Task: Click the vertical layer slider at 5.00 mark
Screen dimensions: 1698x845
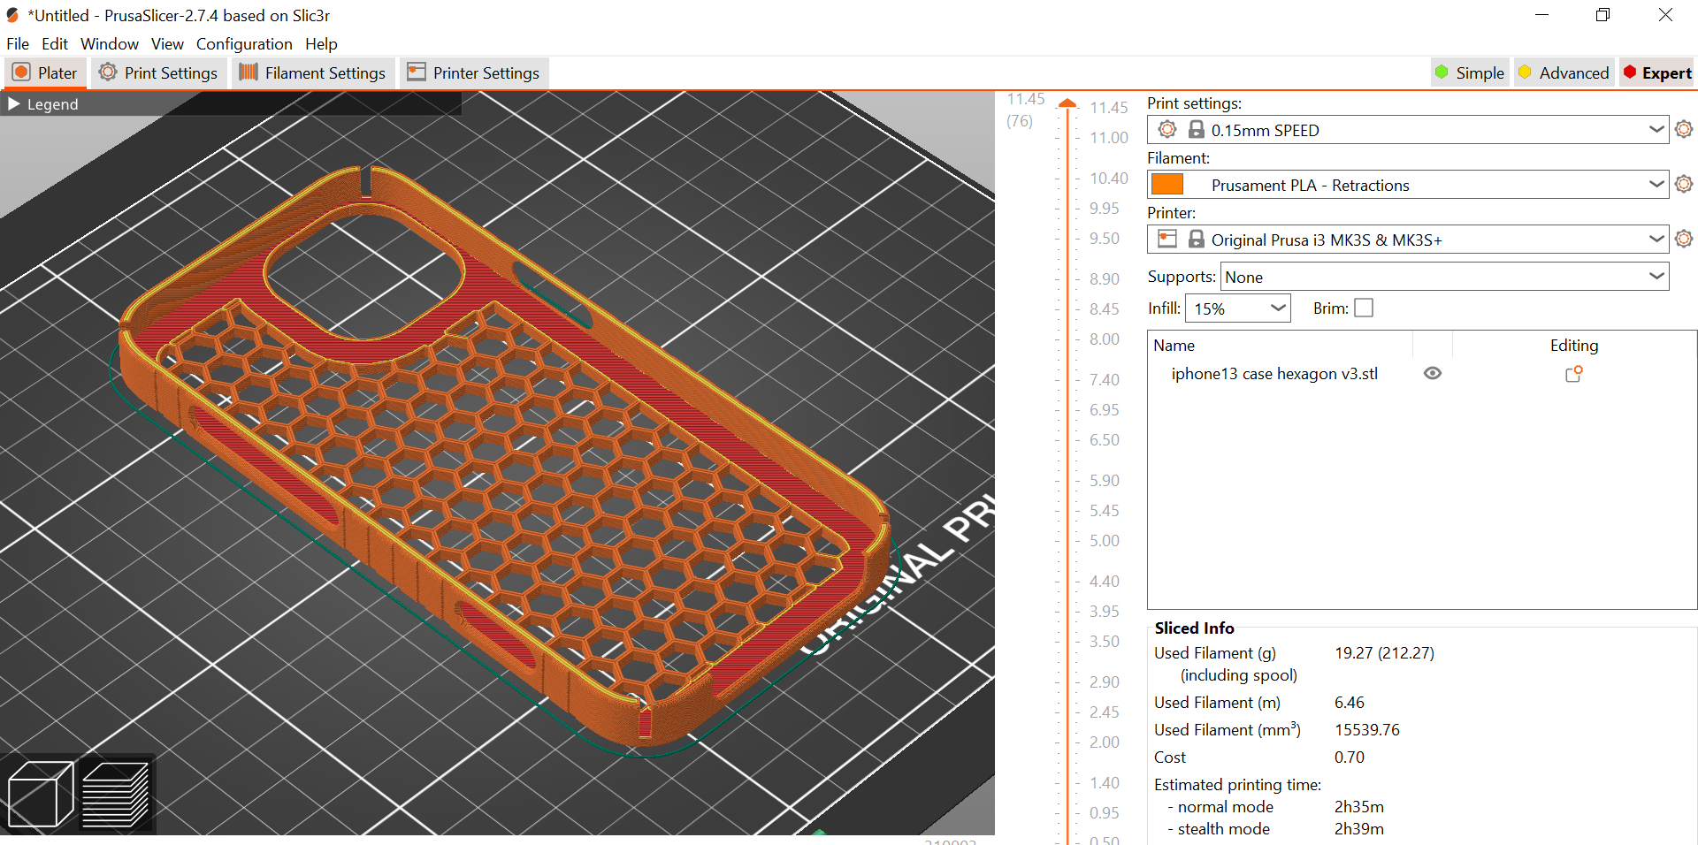Action: (x=1067, y=540)
